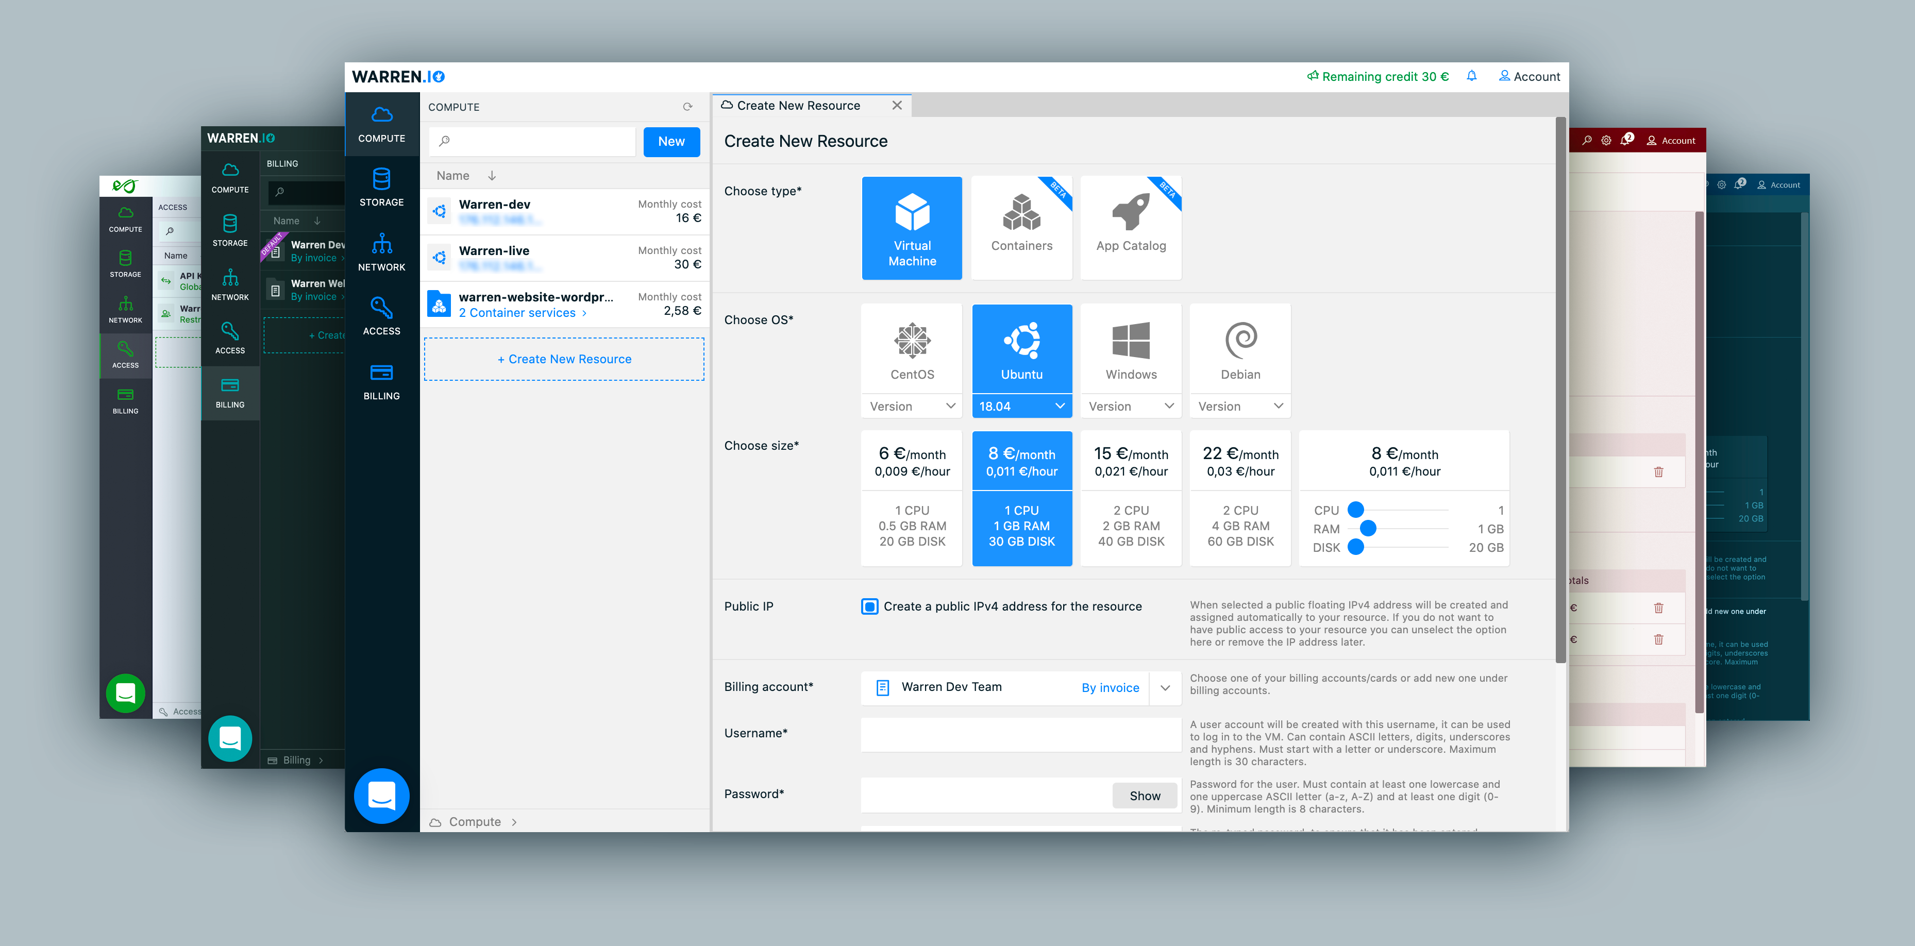
Task: Select App Catalog resource type
Action: [x=1131, y=228]
